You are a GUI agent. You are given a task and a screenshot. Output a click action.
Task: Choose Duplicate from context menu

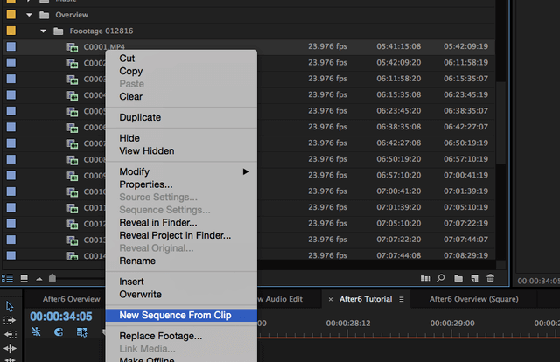tap(181, 117)
